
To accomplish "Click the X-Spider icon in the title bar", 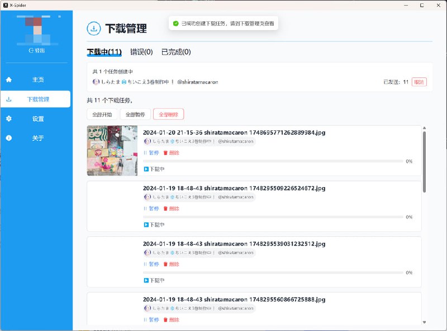I will 6,4.
